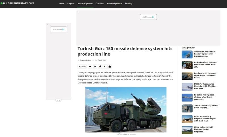This screenshot has width=227, height=137.
Task: Open author Boyko Nikolov's page
Action: click(x=85, y=60)
